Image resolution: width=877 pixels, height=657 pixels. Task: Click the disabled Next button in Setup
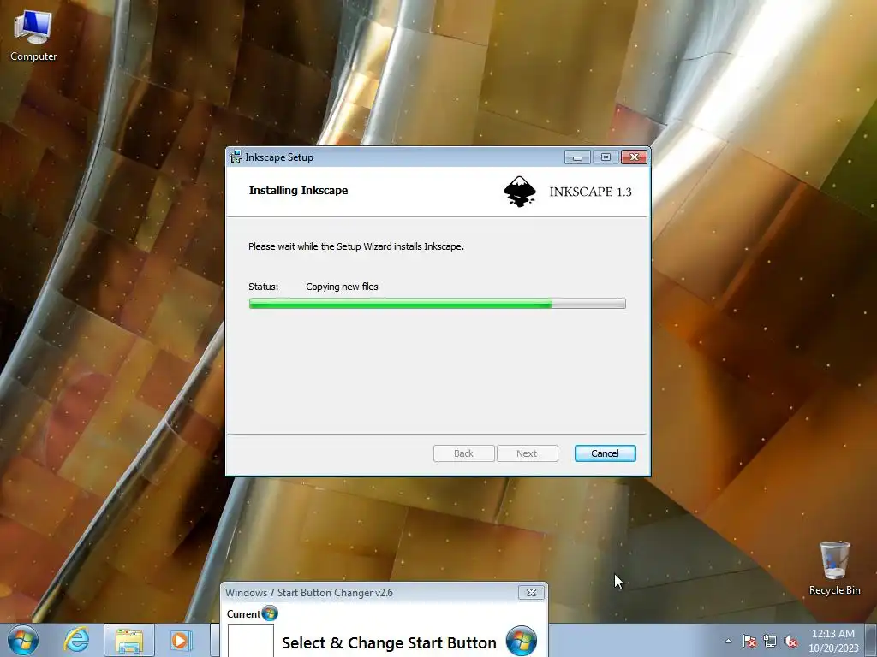pyautogui.click(x=527, y=453)
